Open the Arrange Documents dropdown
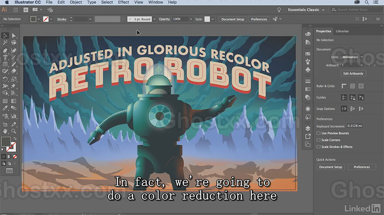Viewport: 384px width, 215px height. coord(37,10)
